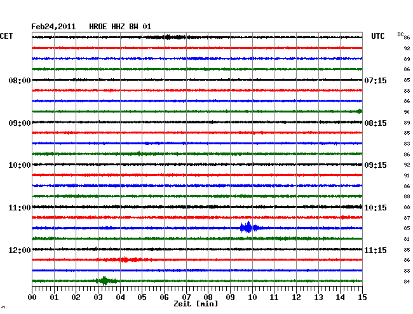The image size is (413, 314).
Task: Click the green blip ending the trace above 09:00
Action: (360, 111)
